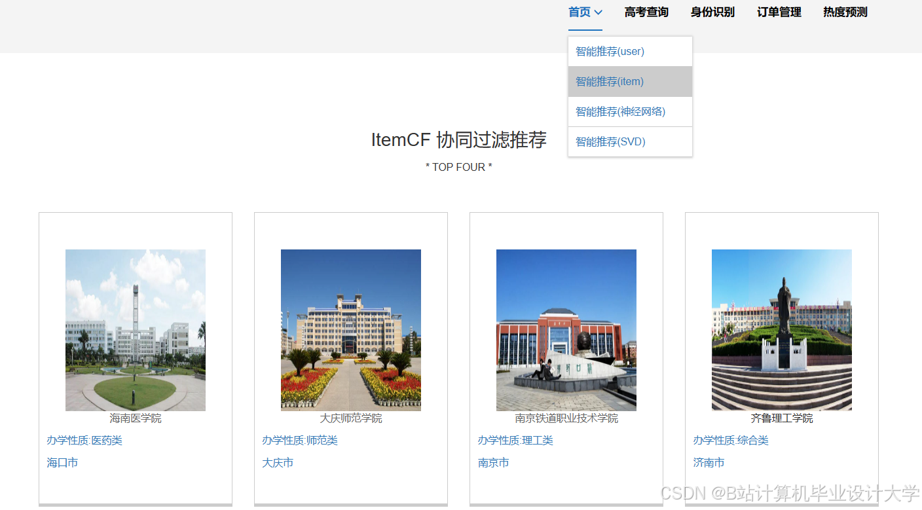Open the 高考查询 menu item
This screenshot has width=922, height=510.
pos(646,12)
